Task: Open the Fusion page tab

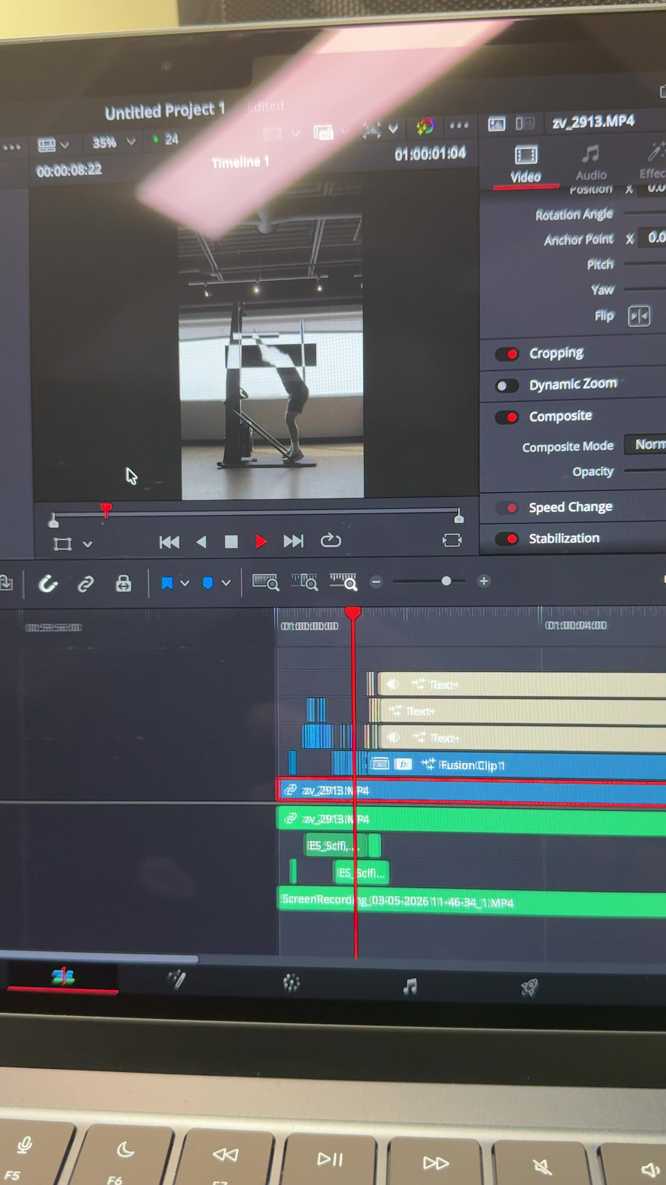Action: pyautogui.click(x=176, y=980)
